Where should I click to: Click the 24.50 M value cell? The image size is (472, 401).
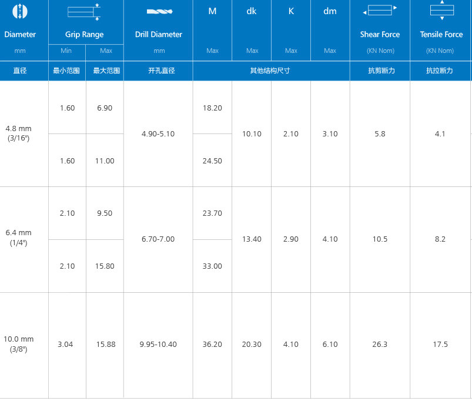[x=212, y=161]
